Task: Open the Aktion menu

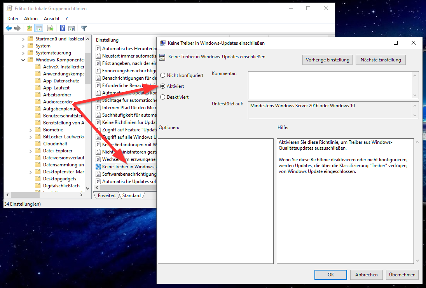Action: pos(31,19)
